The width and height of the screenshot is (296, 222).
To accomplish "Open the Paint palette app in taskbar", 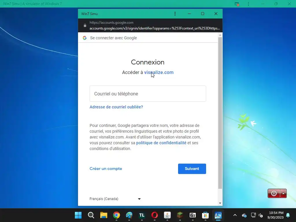I will click(x=129, y=215).
